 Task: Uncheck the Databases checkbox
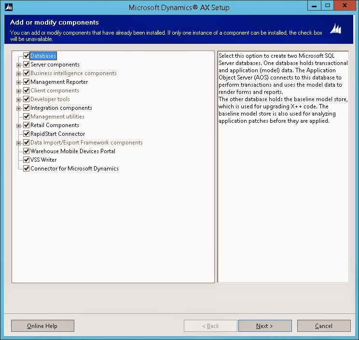pos(27,55)
